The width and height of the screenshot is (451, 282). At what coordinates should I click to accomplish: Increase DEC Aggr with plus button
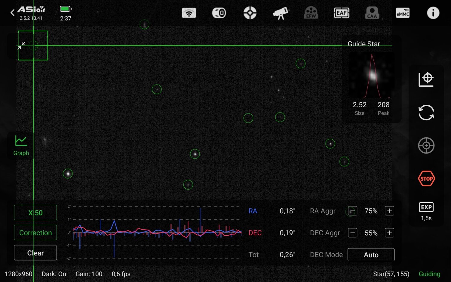point(389,233)
